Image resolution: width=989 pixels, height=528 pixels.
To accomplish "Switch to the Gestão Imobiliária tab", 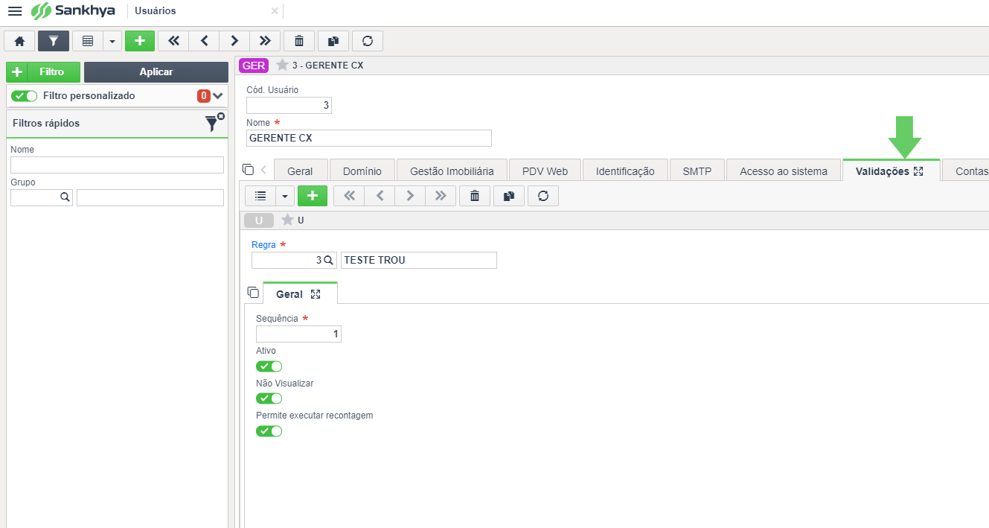I will 452,171.
